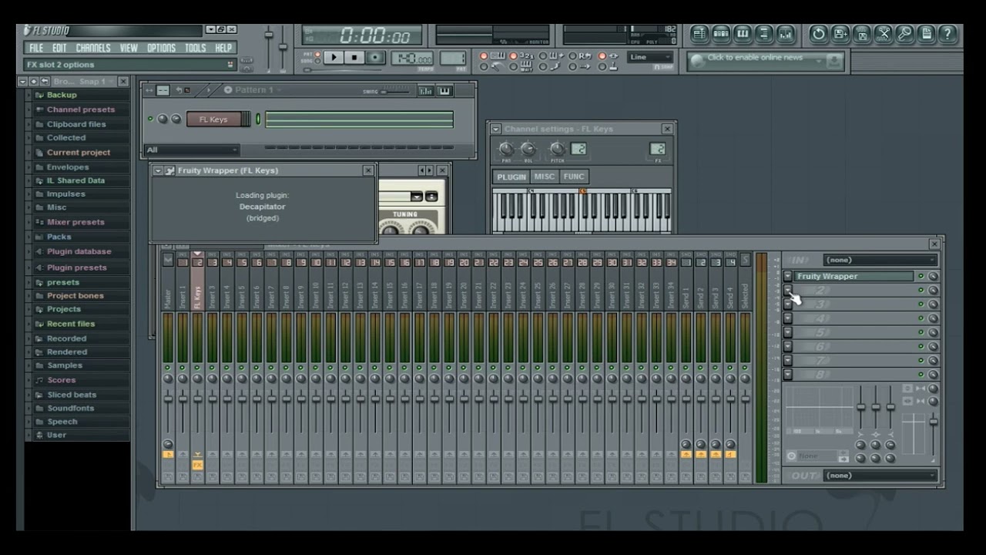Switch to the MISC tab in Channel settings
This screenshot has width=986, height=555.
pos(545,177)
